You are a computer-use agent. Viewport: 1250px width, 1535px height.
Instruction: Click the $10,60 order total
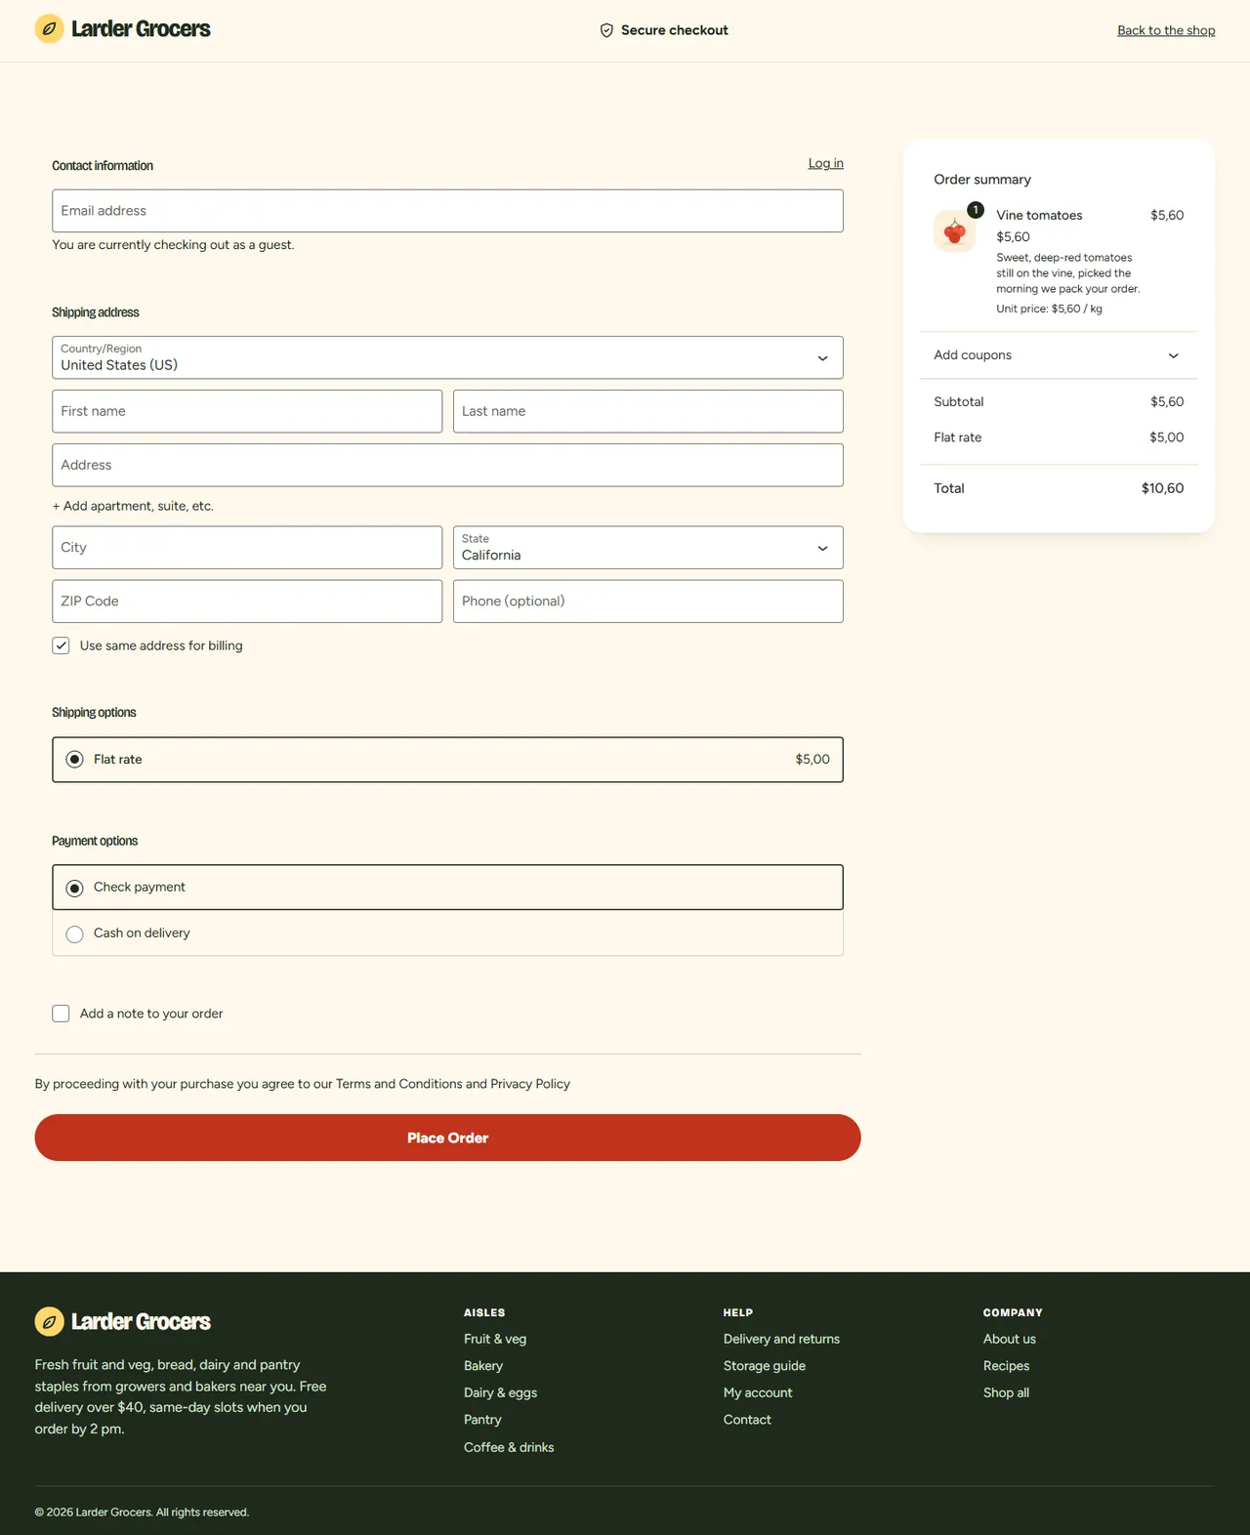pyautogui.click(x=1162, y=488)
